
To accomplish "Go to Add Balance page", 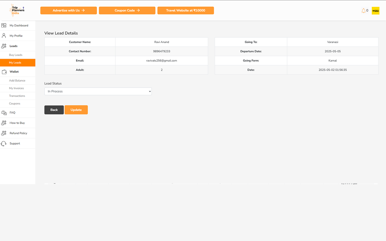I will point(17,81).
